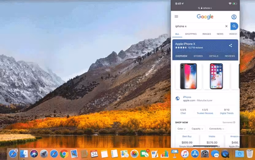Open Pages from the dock
This screenshot has height=160, width=255.
(x=154, y=154)
